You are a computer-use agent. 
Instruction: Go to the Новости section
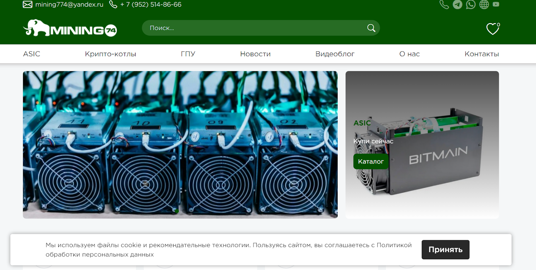[255, 54]
